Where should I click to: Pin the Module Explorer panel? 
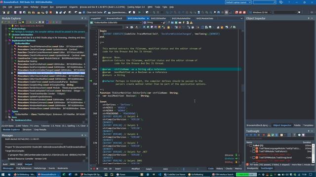click(x=82, y=18)
